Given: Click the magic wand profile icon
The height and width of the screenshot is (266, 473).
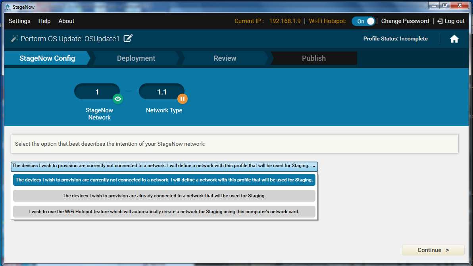Looking at the screenshot, I should (14, 39).
